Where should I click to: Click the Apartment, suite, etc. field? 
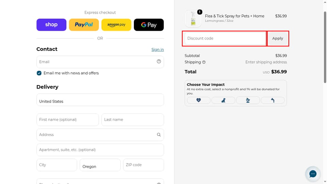coord(100,150)
